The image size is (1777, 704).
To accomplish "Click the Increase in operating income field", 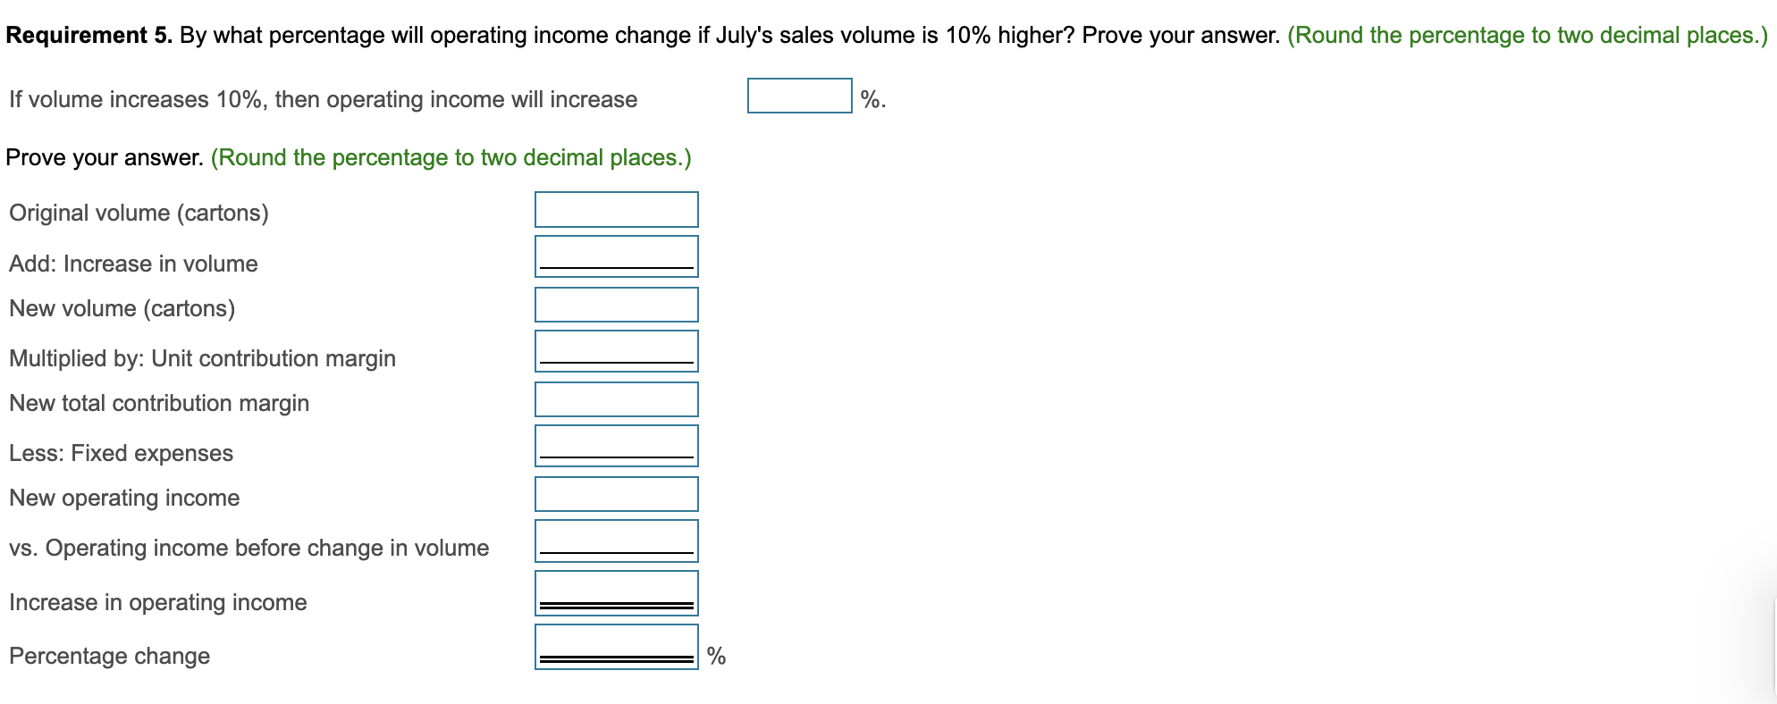I will pos(615,591).
